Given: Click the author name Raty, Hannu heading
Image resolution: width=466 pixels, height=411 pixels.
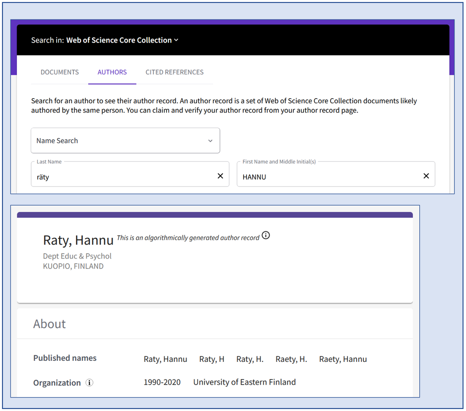Looking at the screenshot, I should 78,240.
